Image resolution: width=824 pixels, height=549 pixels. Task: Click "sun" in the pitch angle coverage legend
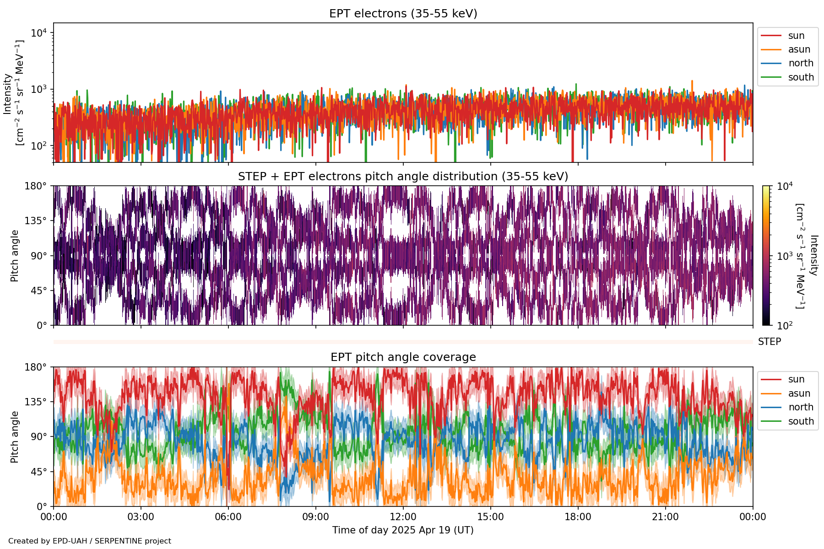tap(796, 379)
